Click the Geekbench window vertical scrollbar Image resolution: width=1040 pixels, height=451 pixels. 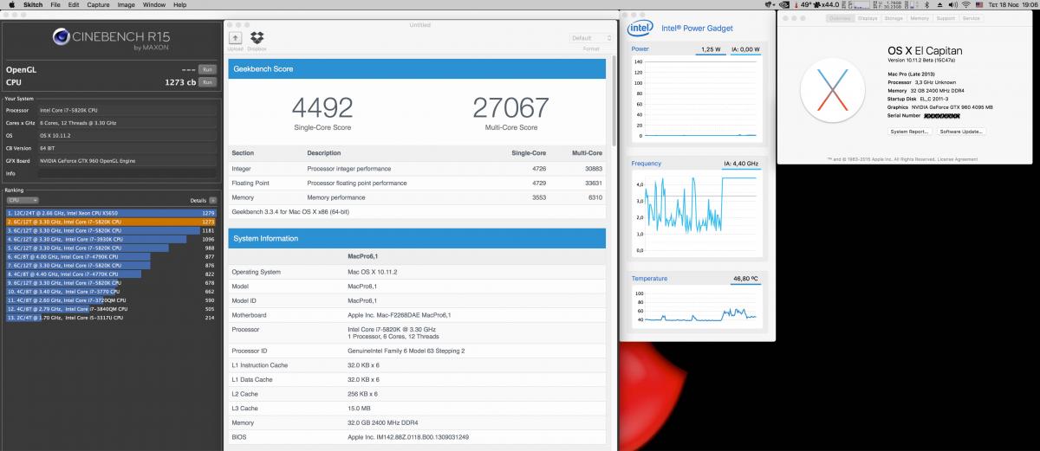click(616, 100)
